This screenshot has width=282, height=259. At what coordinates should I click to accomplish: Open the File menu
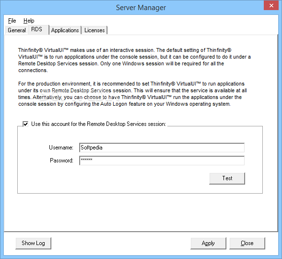[12, 21]
